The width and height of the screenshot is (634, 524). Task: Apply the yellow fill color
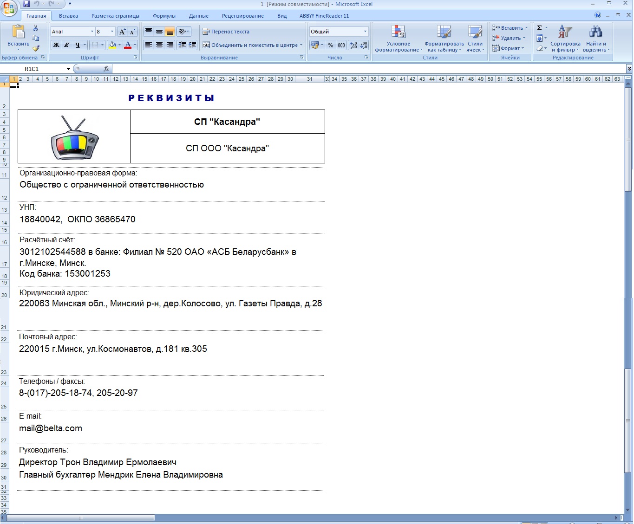pos(112,45)
